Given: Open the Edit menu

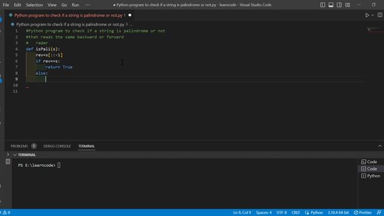Looking at the screenshot, I should 17,5.
